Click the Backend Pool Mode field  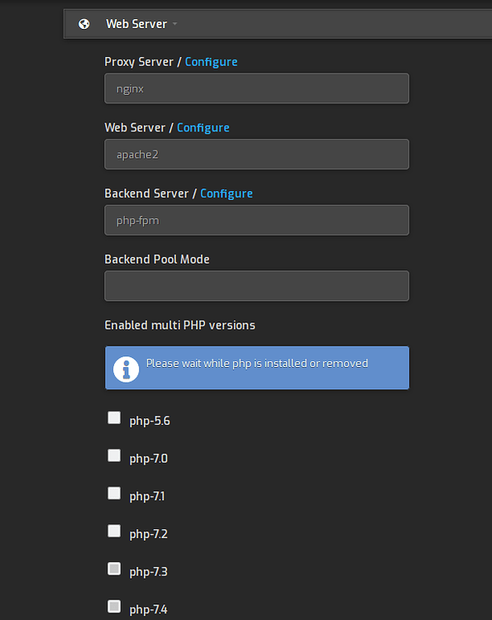coord(256,286)
